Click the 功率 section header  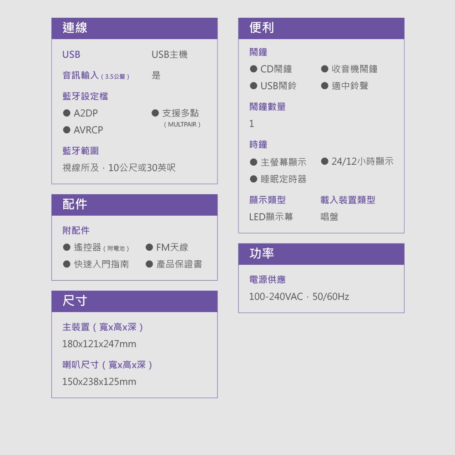click(321, 254)
